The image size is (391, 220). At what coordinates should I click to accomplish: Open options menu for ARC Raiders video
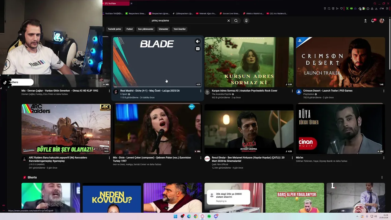pos(109,158)
